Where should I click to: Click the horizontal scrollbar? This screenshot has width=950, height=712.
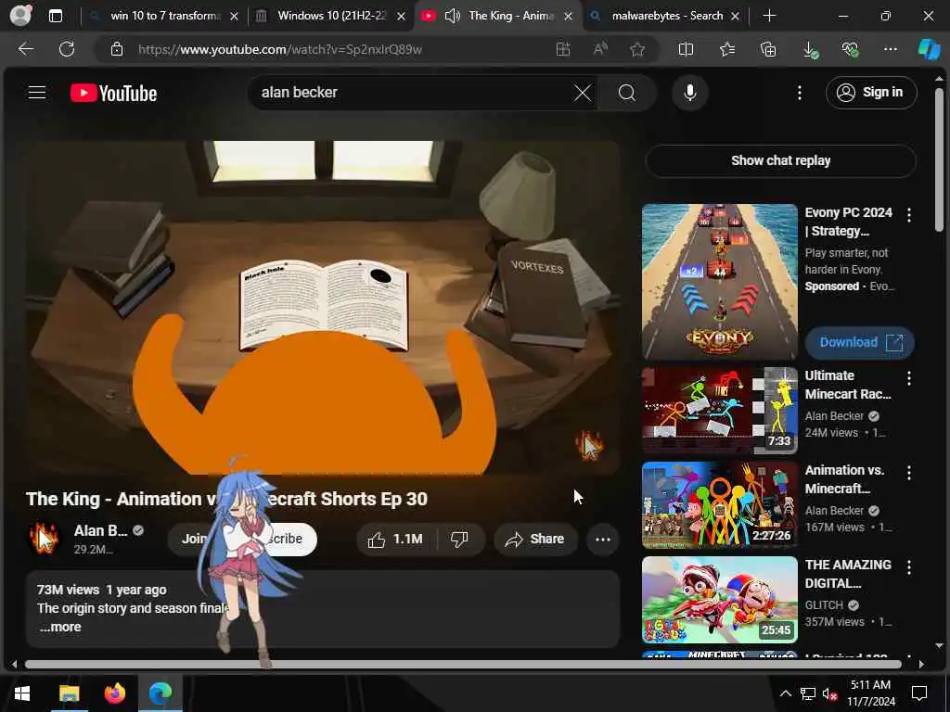[x=464, y=664]
